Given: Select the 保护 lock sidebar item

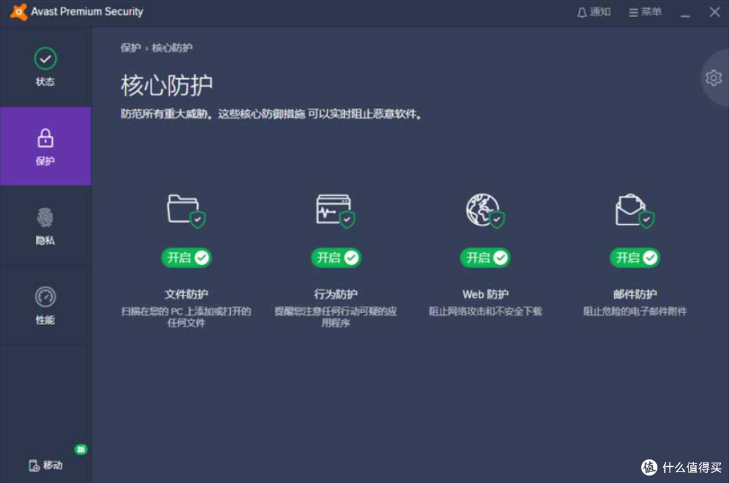Looking at the screenshot, I should click(45, 146).
